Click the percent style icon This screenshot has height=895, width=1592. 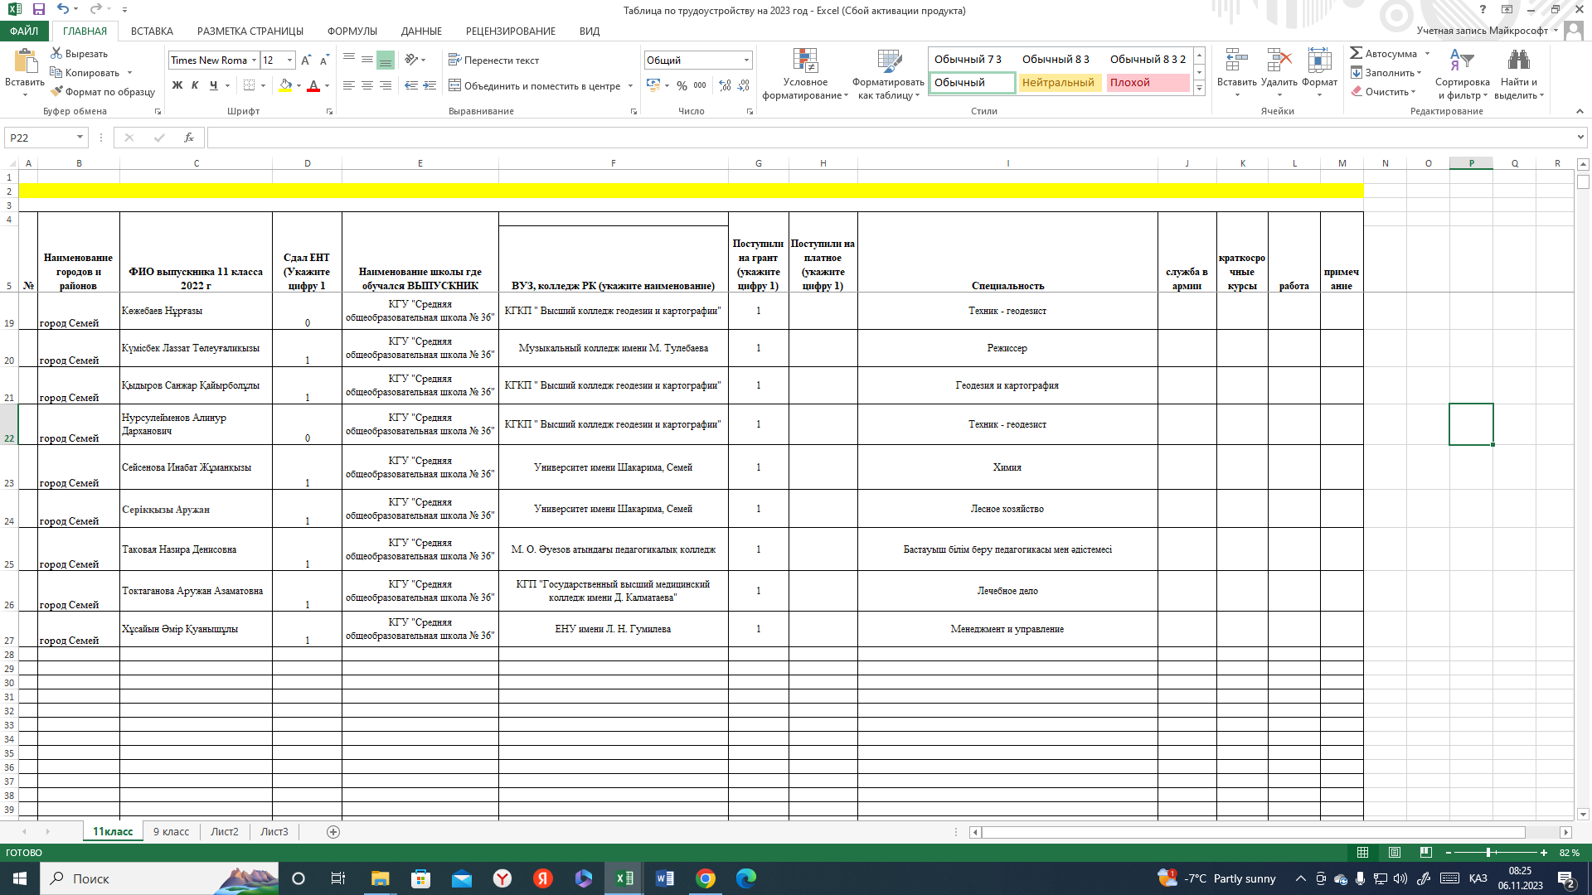pyautogui.click(x=682, y=85)
